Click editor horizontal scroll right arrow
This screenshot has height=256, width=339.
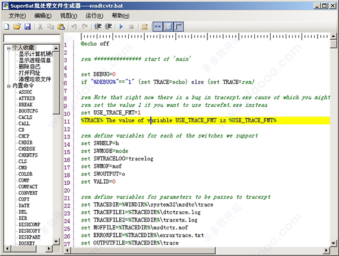[x=327, y=250]
